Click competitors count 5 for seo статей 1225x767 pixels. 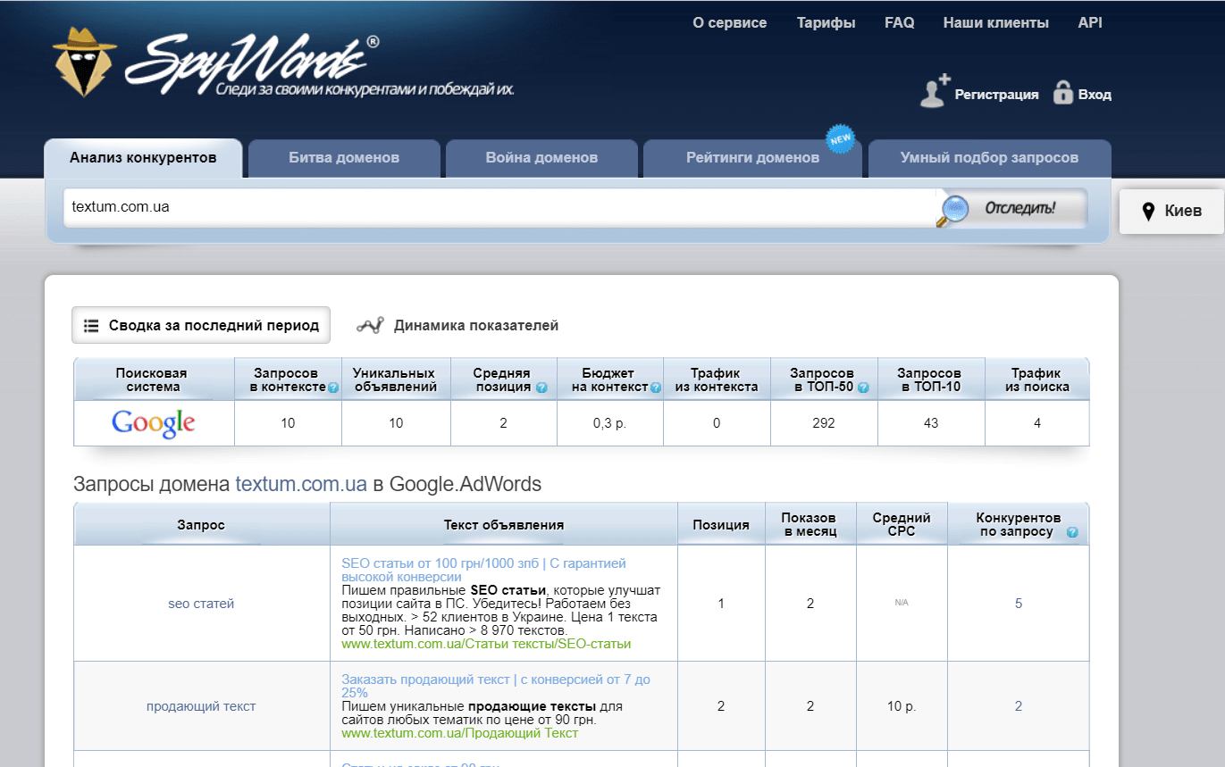(x=1019, y=604)
